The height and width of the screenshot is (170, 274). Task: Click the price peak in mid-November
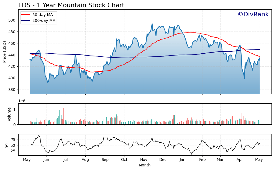[152, 24]
